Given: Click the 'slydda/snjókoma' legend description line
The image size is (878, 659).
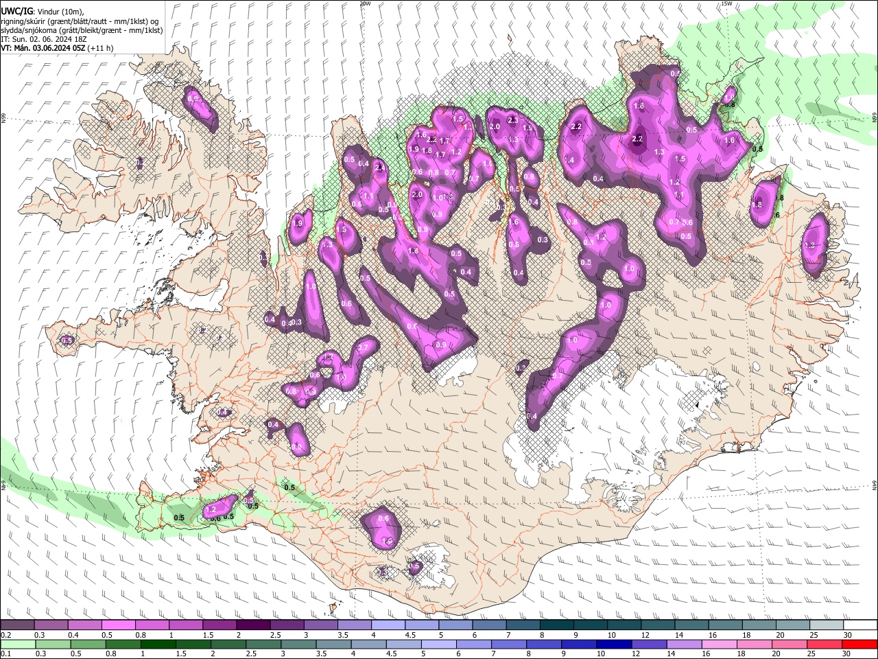Looking at the screenshot, I should (x=82, y=30).
